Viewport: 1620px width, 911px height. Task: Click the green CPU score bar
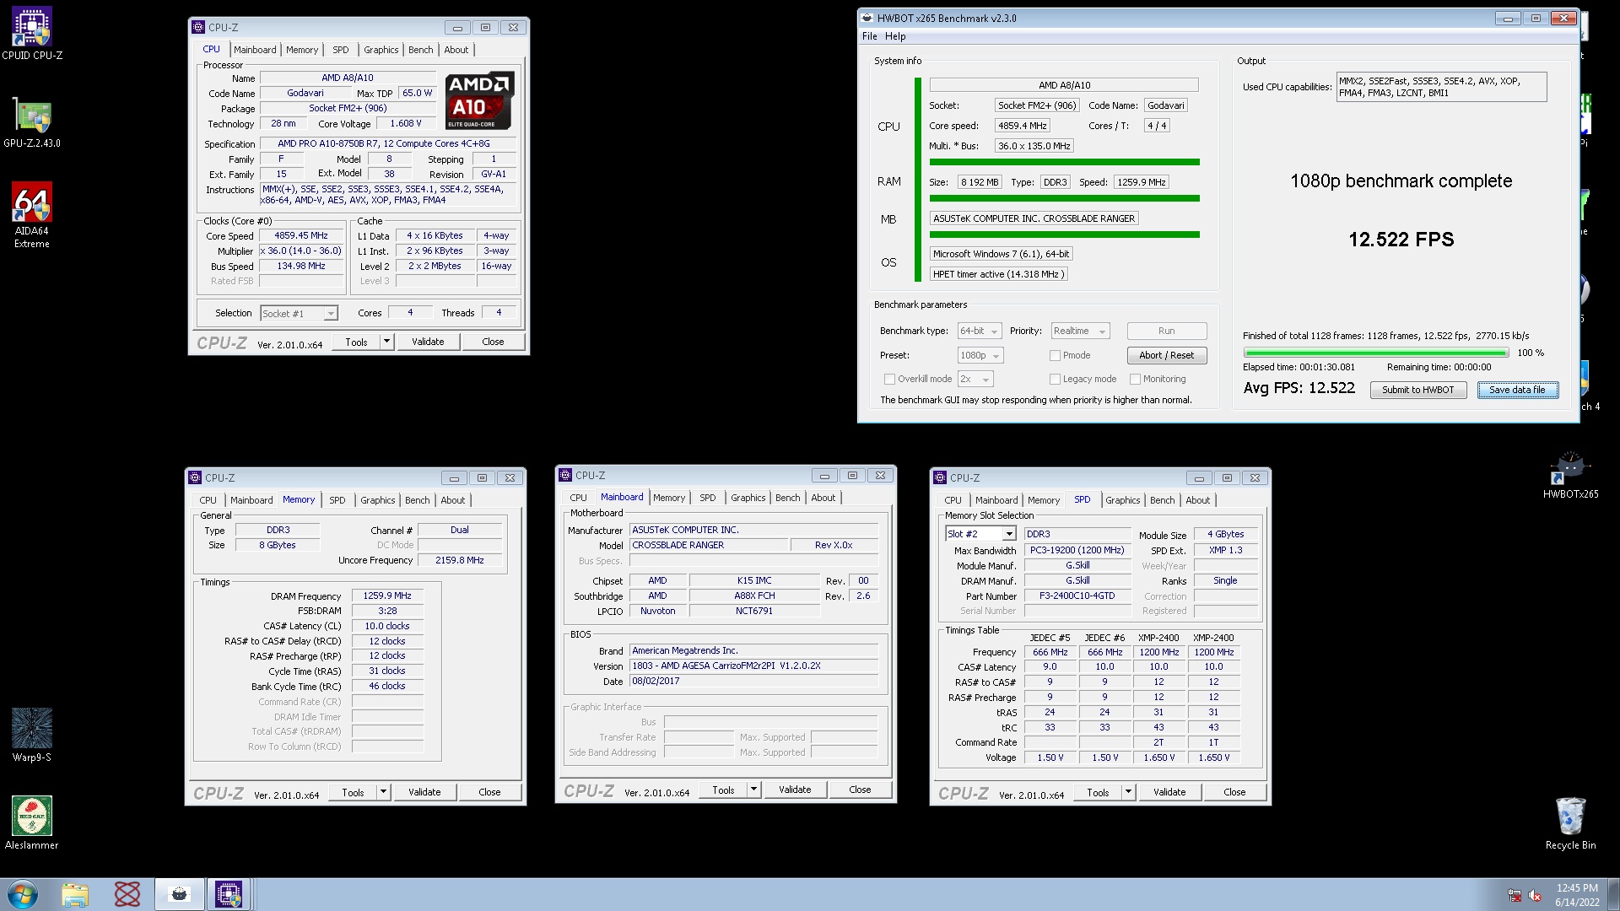(1064, 162)
